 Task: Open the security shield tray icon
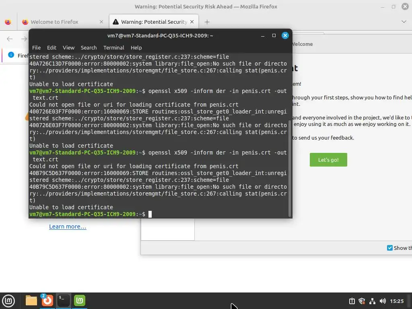click(x=362, y=301)
